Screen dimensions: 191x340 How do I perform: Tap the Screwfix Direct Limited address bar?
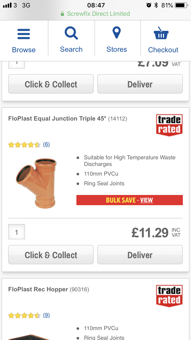coord(95,14)
